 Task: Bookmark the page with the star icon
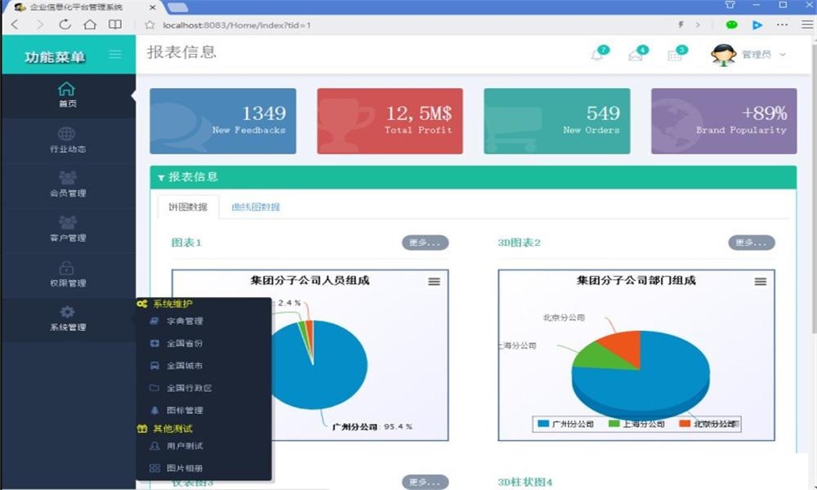point(150,25)
